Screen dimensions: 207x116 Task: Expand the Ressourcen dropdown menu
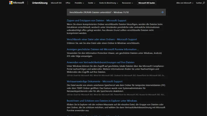point(128,3)
